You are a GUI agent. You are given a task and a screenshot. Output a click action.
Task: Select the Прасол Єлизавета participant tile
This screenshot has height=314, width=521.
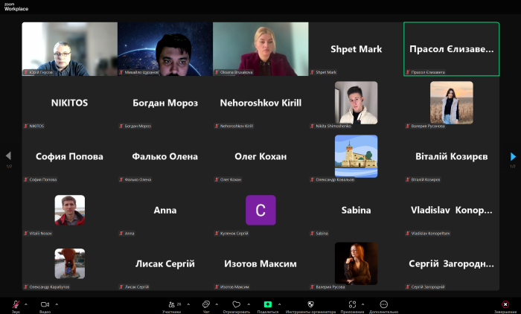pos(451,48)
